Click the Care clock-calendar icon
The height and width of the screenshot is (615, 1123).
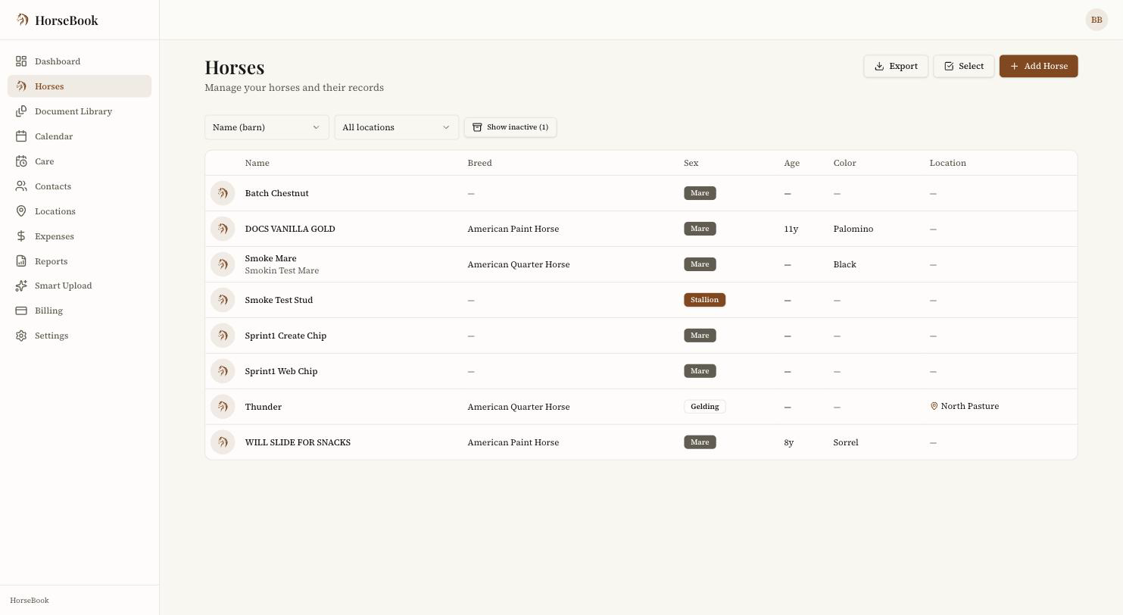21,161
